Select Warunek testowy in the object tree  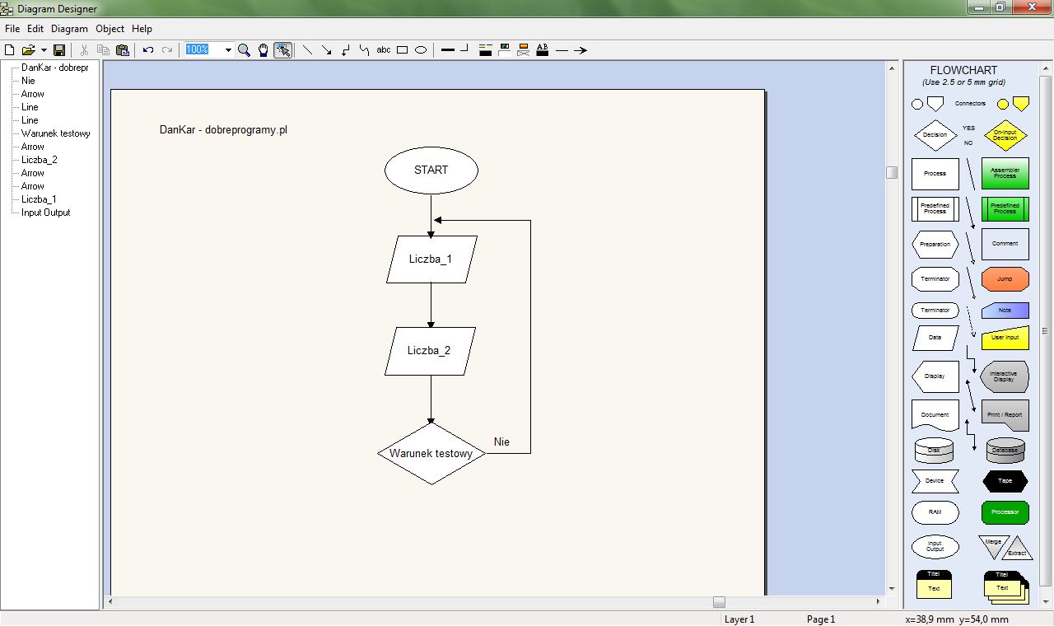point(55,133)
